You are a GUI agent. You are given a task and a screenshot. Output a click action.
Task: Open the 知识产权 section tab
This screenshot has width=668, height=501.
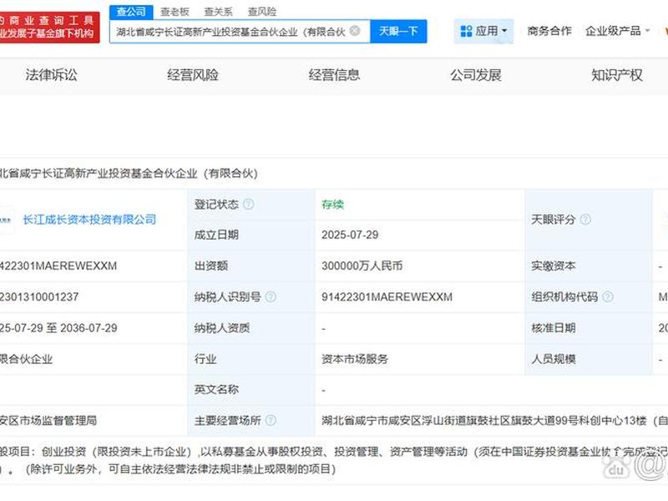[x=617, y=75]
